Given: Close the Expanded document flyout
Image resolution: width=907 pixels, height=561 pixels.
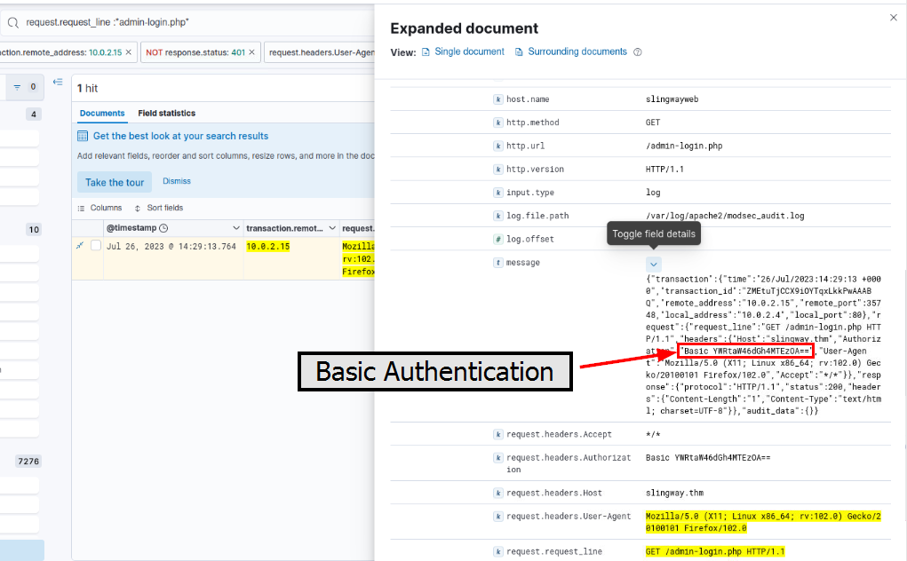Looking at the screenshot, I should [x=893, y=18].
